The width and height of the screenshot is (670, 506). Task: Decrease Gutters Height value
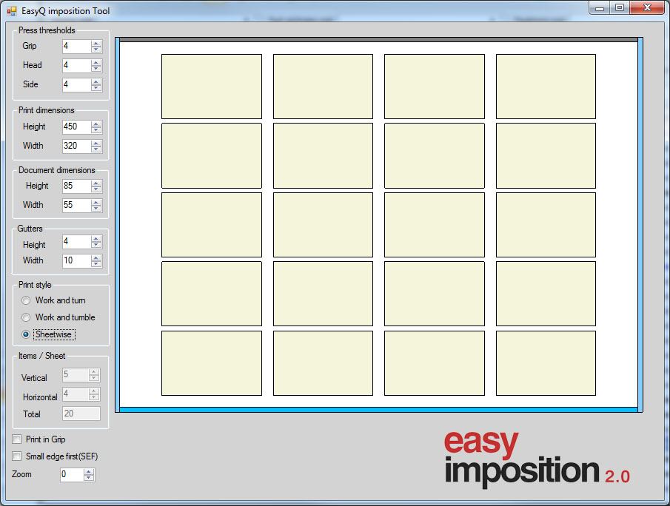(x=96, y=245)
